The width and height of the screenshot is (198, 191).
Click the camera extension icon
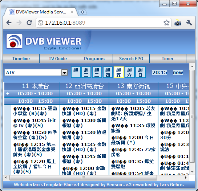pyautogui.click(x=178, y=23)
